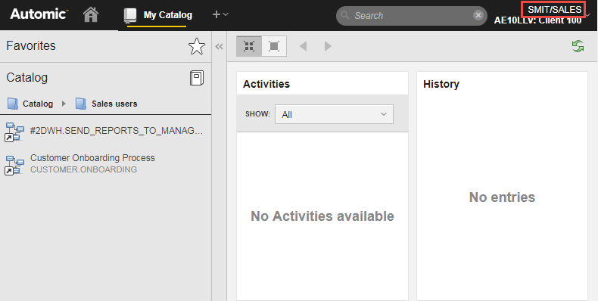Switch to the tiled multi-panel view

(249, 46)
